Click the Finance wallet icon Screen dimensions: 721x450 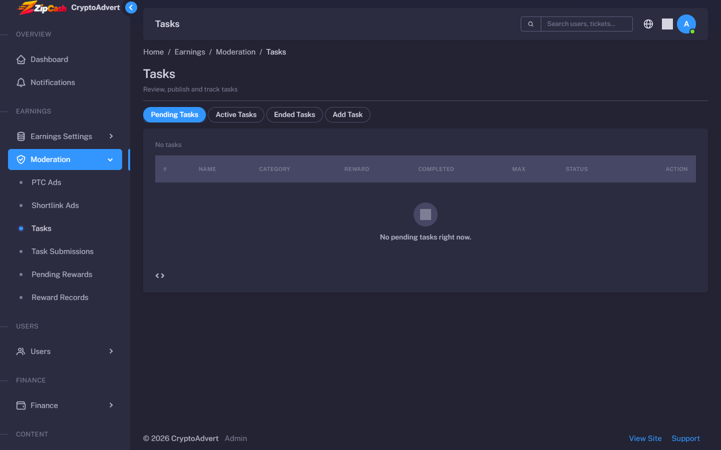click(21, 405)
